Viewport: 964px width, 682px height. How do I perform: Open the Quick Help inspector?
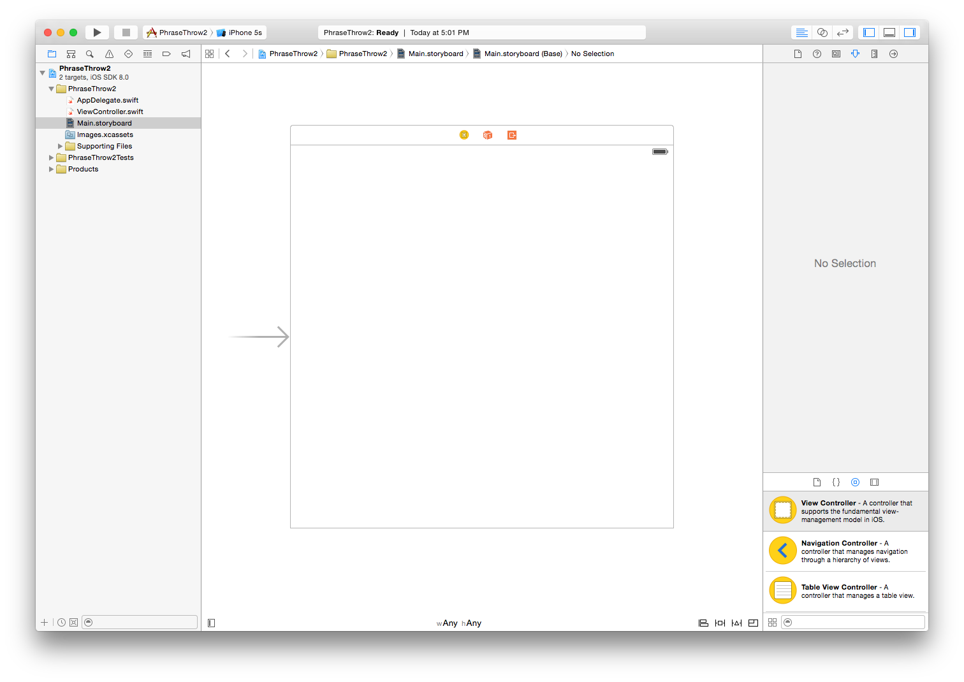pos(817,54)
